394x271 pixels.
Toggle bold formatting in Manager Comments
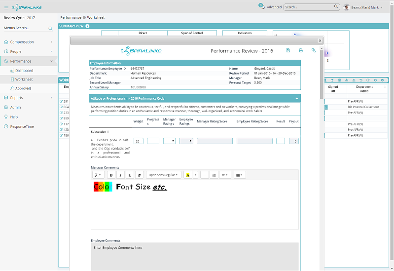point(110,175)
